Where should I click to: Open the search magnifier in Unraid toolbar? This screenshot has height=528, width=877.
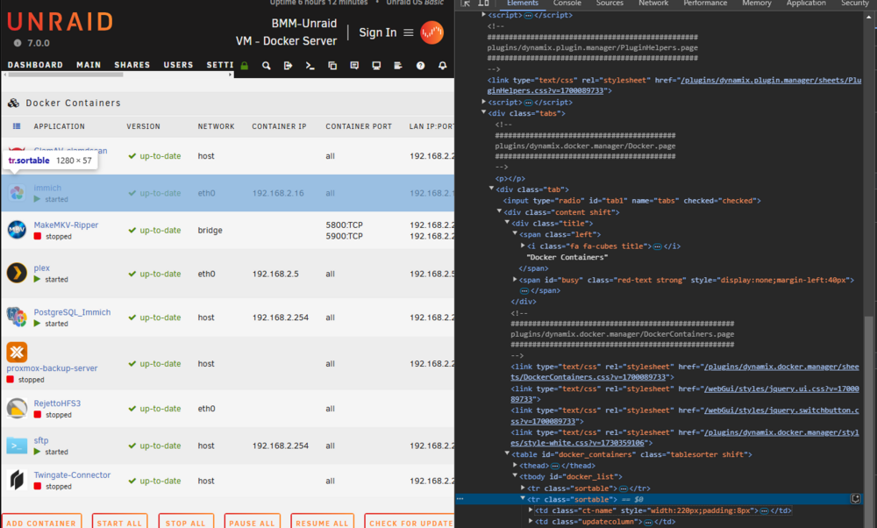pos(267,66)
